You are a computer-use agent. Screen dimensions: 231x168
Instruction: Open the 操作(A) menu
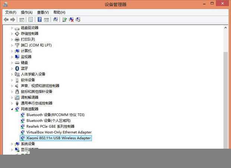[x=26, y=12]
